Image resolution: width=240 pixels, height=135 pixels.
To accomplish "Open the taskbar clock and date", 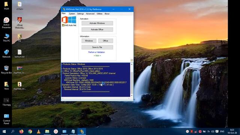I will (x=232, y=132).
